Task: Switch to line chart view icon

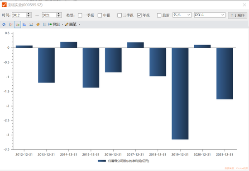Action: click(11, 24)
